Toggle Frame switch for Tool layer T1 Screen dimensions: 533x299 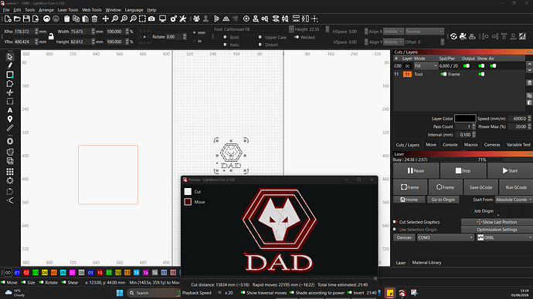click(443, 74)
